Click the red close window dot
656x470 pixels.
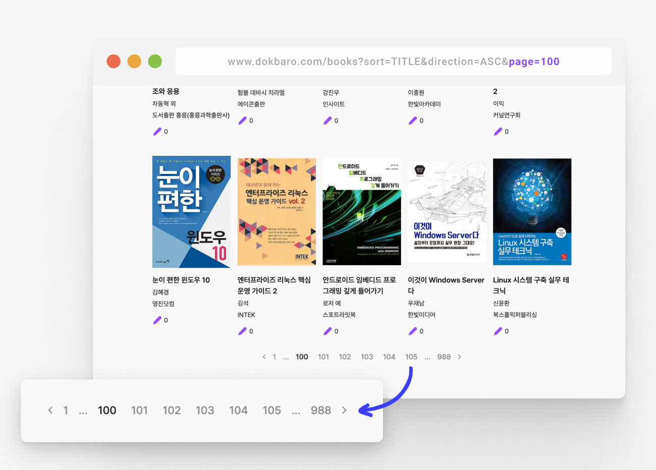click(114, 61)
